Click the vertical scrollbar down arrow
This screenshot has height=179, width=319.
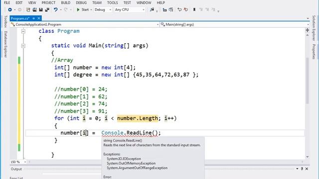(x=308, y=157)
